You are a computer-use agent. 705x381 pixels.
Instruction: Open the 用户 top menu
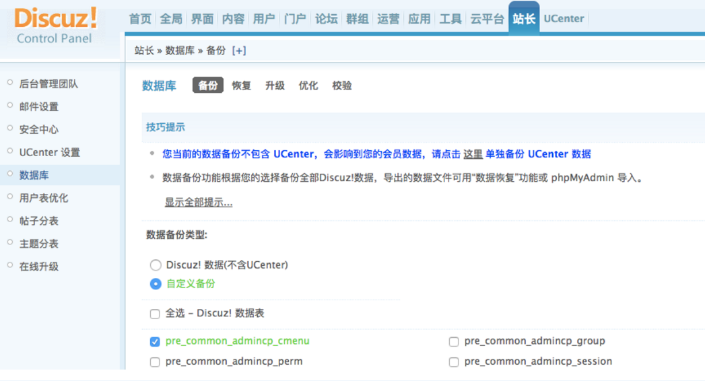pos(264,19)
